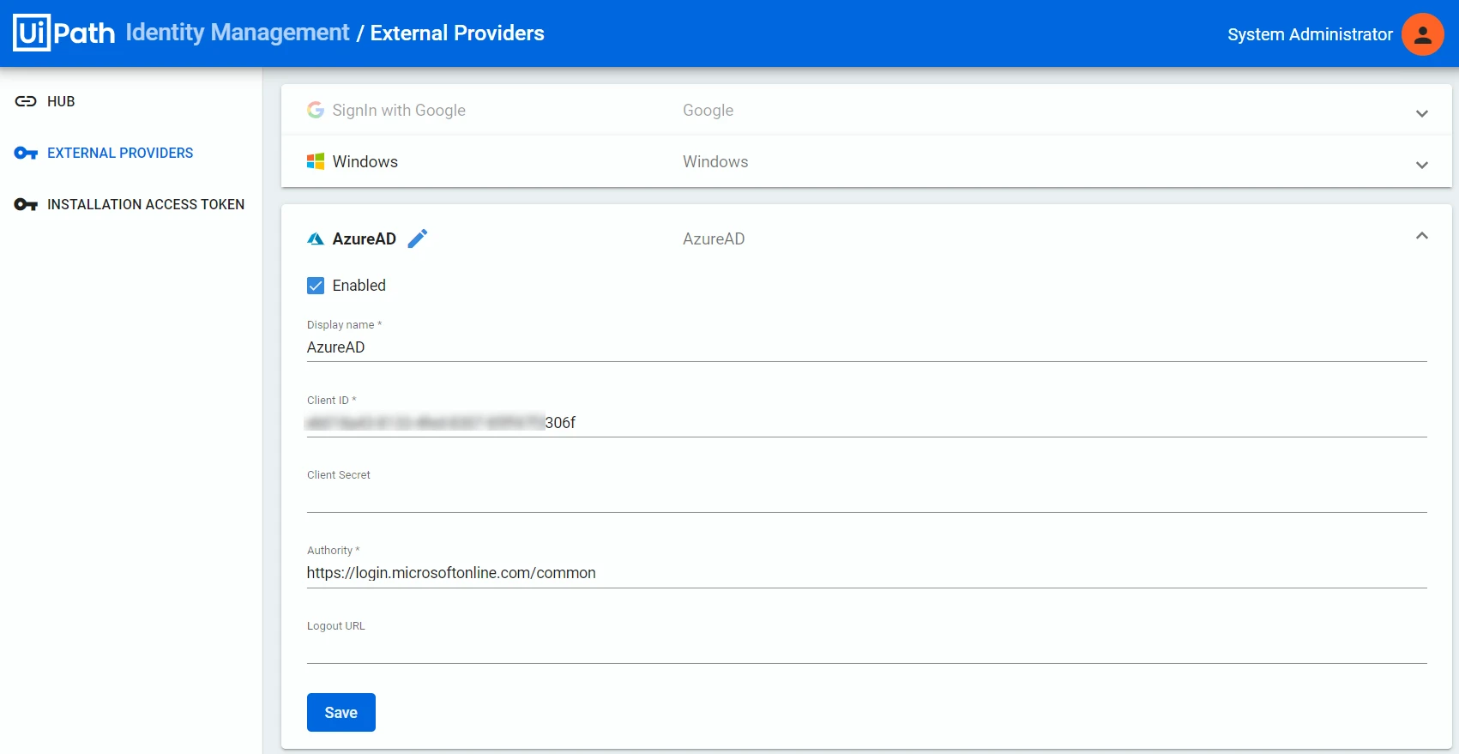This screenshot has height=754, width=1459.
Task: Click the System Administrator user name
Action: (1310, 34)
